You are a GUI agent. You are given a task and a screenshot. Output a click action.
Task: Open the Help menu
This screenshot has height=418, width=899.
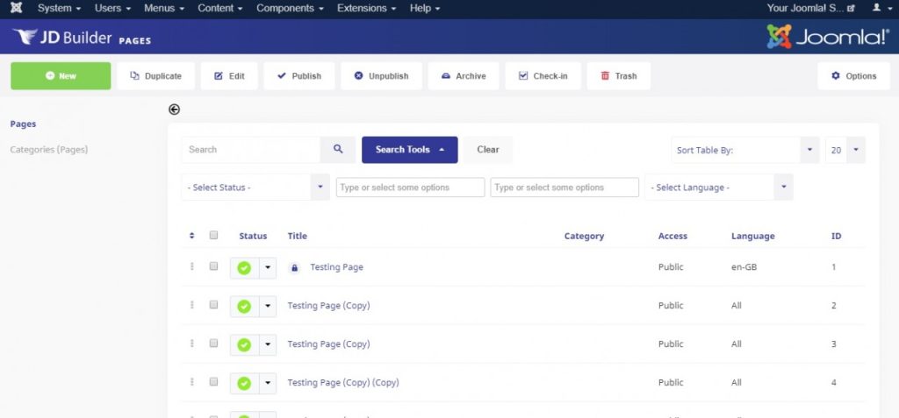click(425, 8)
